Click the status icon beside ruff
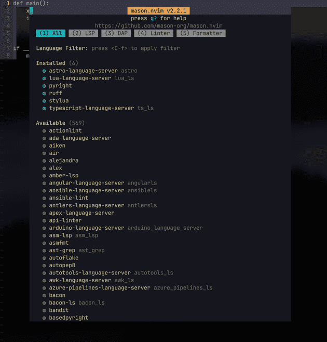 click(x=45, y=94)
